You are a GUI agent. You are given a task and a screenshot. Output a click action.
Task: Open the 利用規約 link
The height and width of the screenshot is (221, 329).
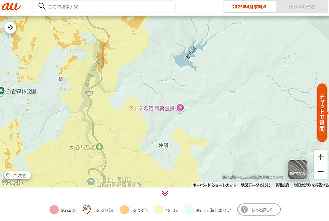(282, 185)
